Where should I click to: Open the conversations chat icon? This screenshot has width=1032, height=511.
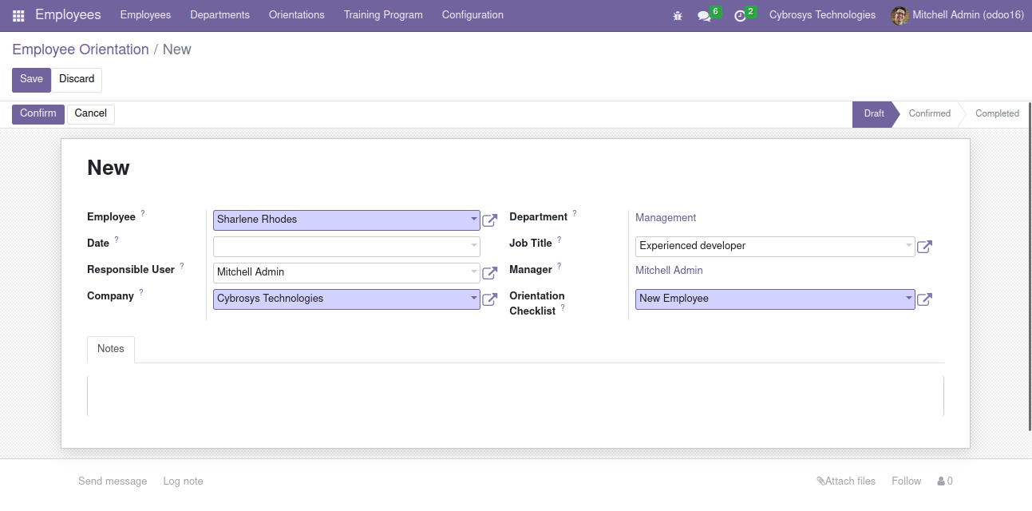pyautogui.click(x=703, y=16)
